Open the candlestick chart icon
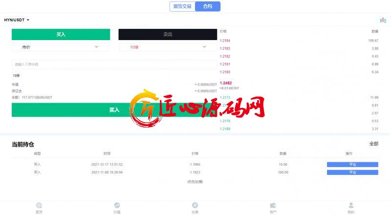Screen dimensions: 391x215 tap(383, 20)
